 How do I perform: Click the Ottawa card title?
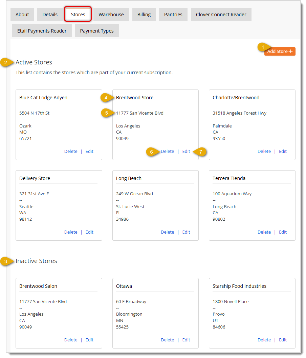[x=124, y=286]
